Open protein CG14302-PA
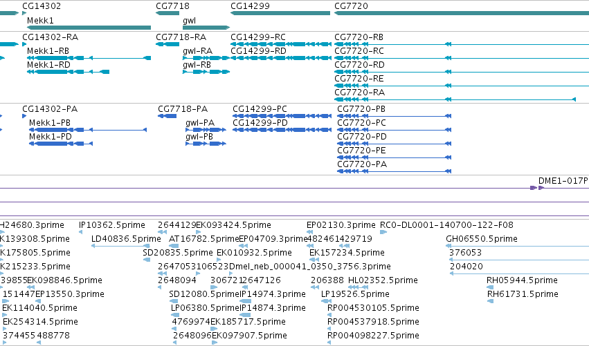This screenshot has height=346, width=589. (50, 109)
